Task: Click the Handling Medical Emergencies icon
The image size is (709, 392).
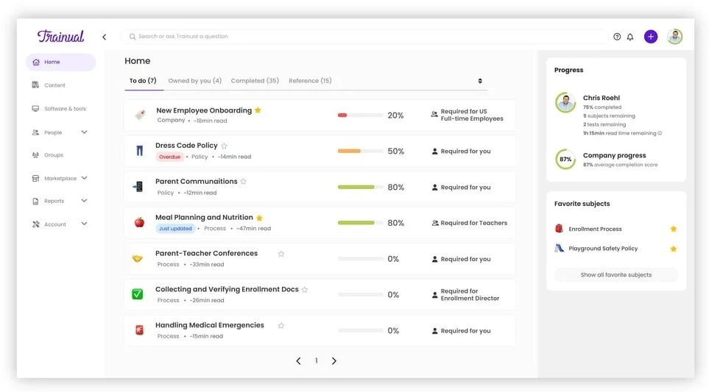Action: pos(139,330)
